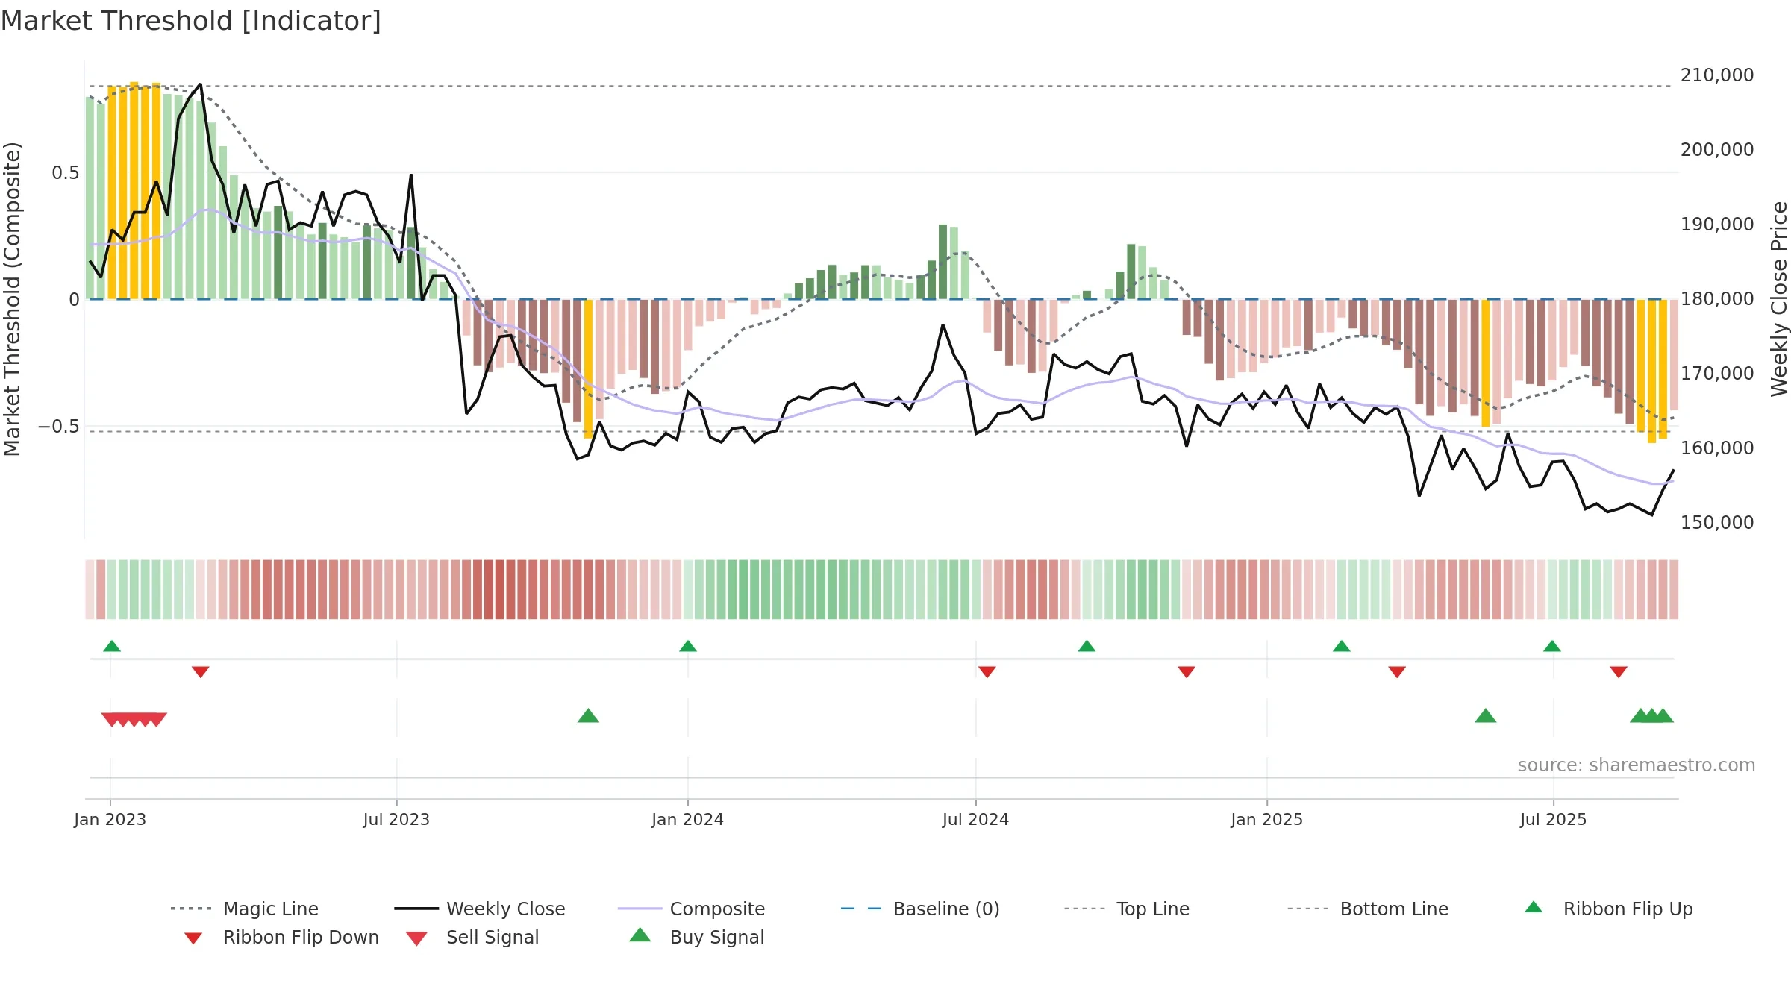Click the sell signal cluster near Jan 2023
Screen dimensions: 1791x1007
click(x=134, y=719)
